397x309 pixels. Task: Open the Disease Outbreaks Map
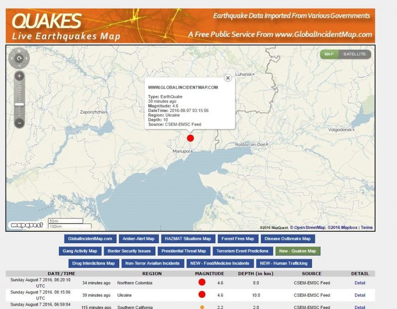(288, 239)
